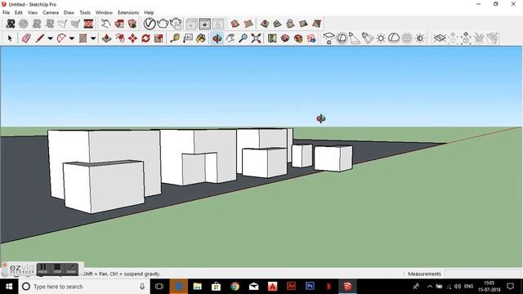The image size is (523, 294).
Task: Pick the Paint Bucket tool
Action: pos(201,38)
